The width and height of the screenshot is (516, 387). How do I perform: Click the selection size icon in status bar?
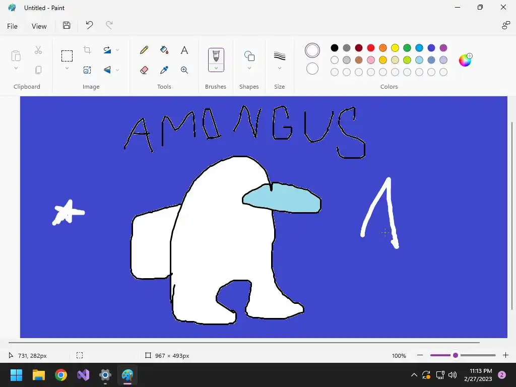80,355
